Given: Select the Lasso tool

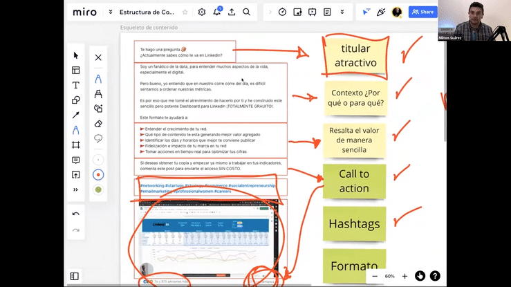Looking at the screenshot, I should click(x=98, y=138).
